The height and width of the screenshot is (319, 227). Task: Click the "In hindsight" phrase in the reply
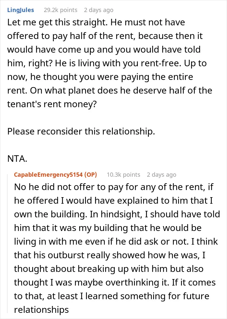tap(115, 214)
